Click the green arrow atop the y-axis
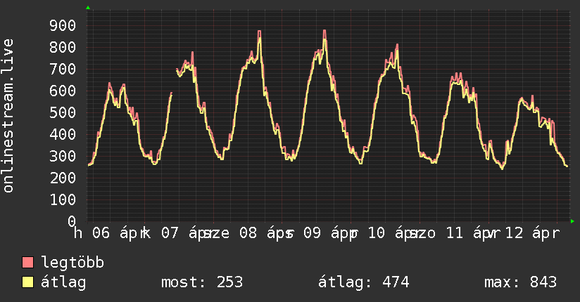Screen dimensions: 580x302 [x=88, y=8]
